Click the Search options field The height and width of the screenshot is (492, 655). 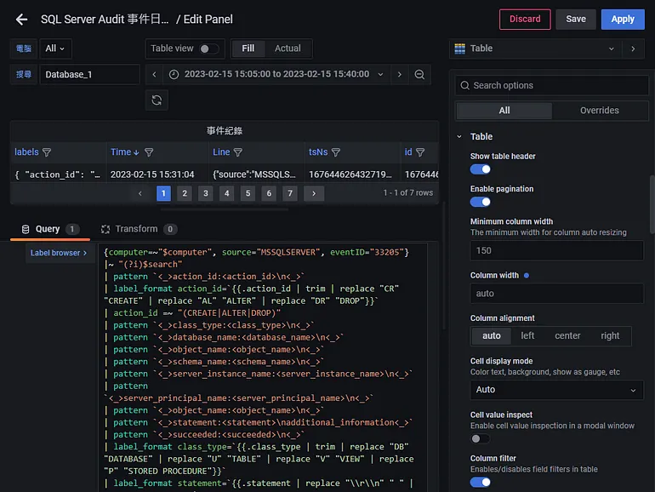coord(551,86)
